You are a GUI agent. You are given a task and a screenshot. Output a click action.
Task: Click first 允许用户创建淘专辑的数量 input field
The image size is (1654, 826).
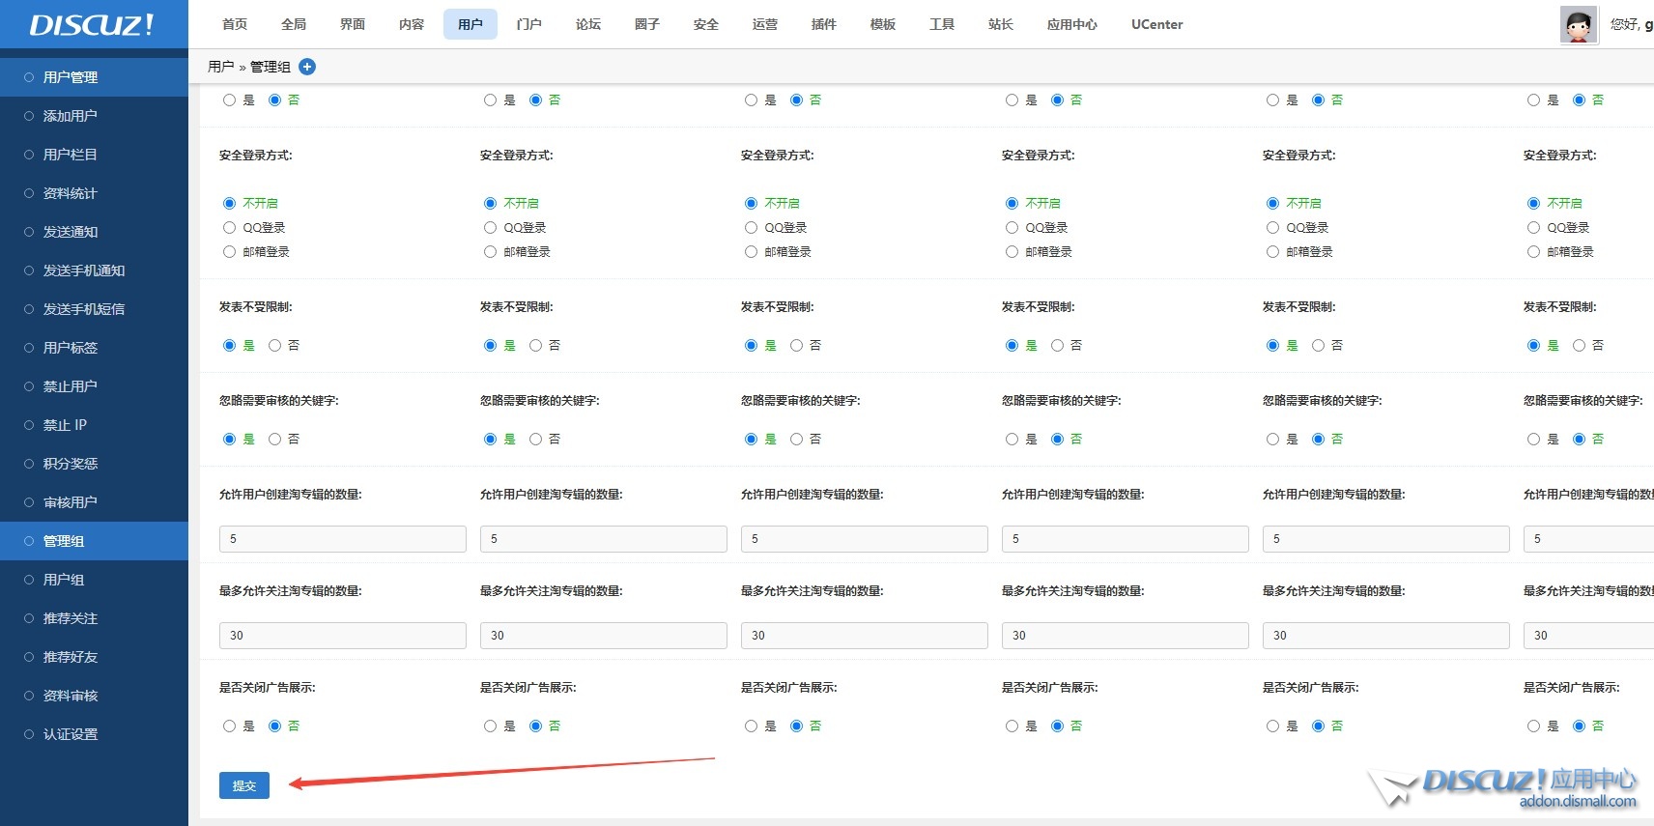pos(342,539)
